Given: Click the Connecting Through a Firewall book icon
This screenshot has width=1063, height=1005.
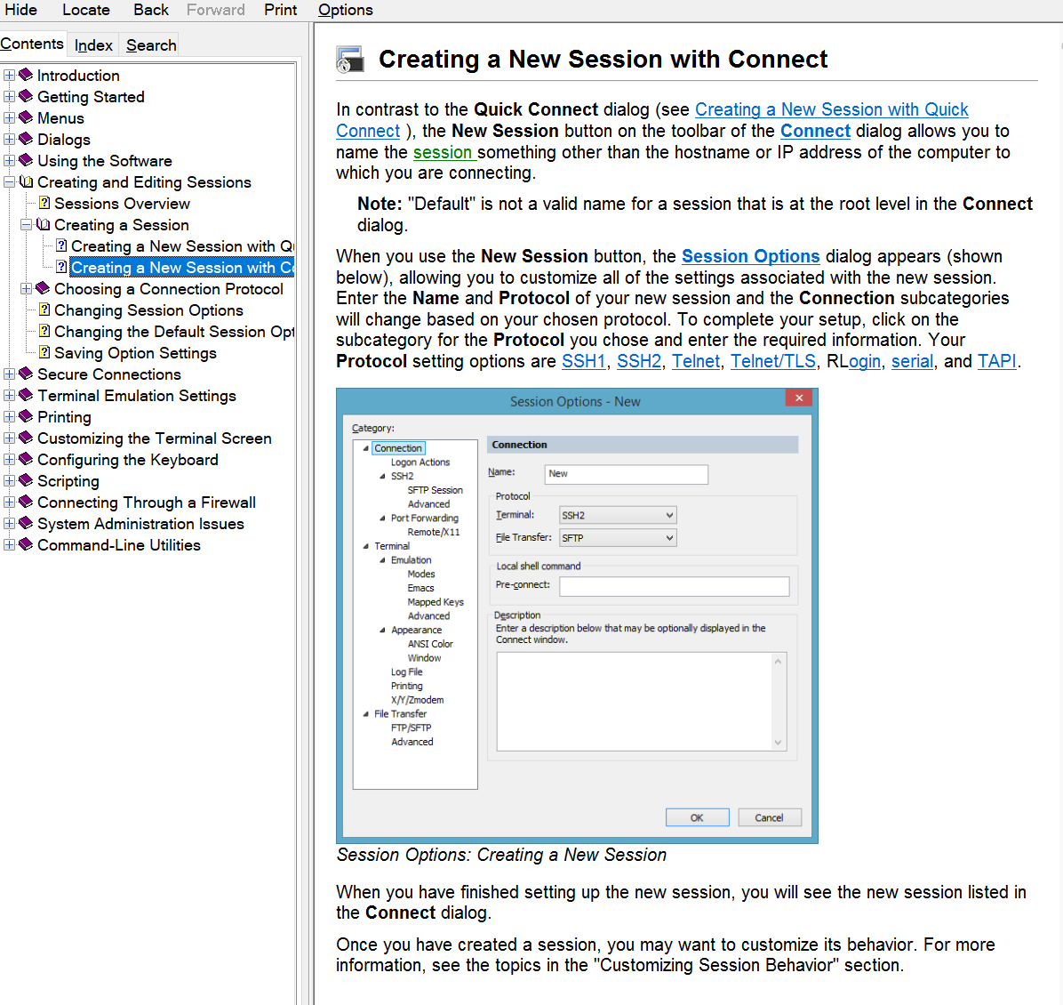Looking at the screenshot, I should [26, 502].
